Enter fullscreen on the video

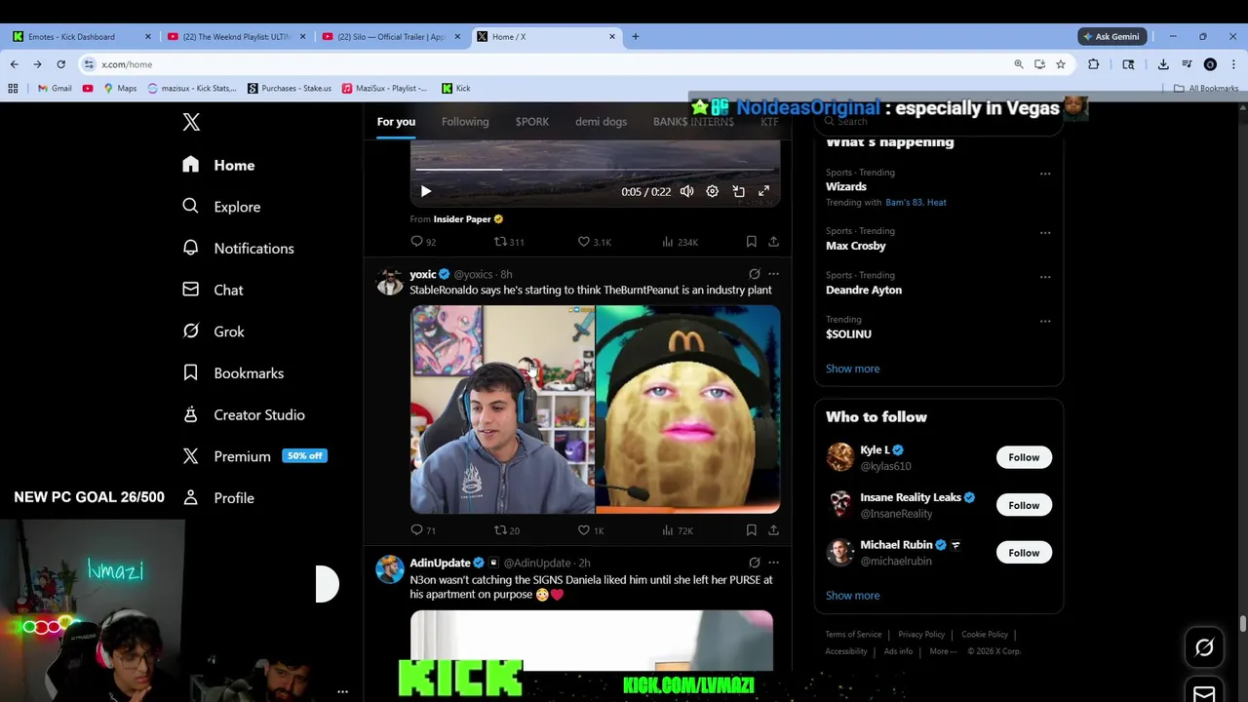point(763,191)
